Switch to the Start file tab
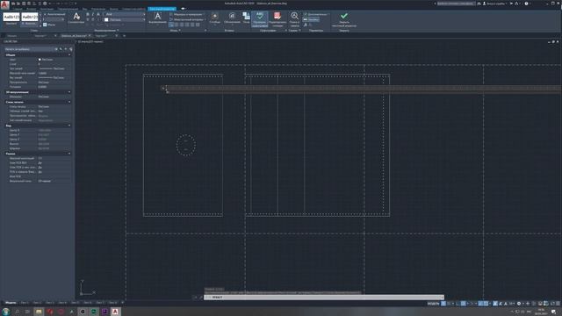 [x=12, y=36]
